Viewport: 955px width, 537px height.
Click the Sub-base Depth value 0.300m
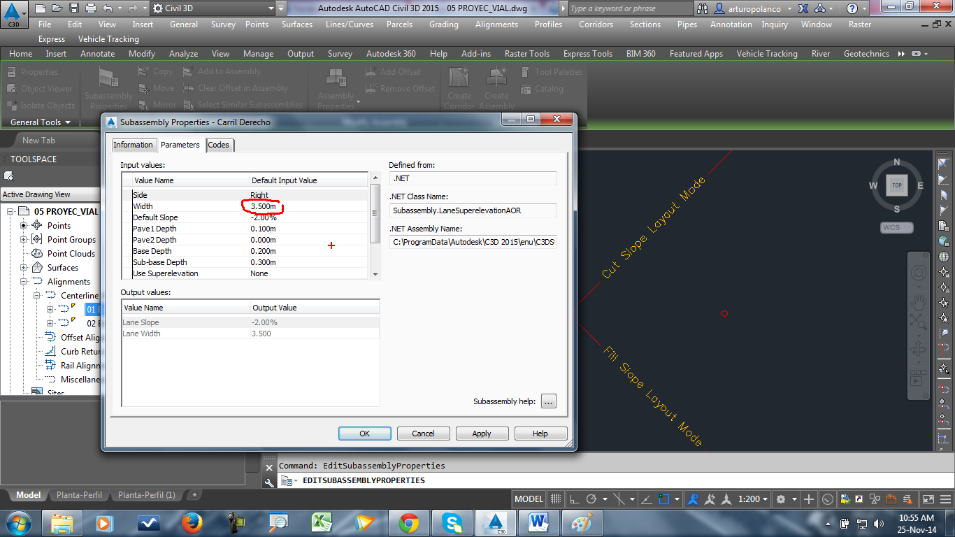308,262
